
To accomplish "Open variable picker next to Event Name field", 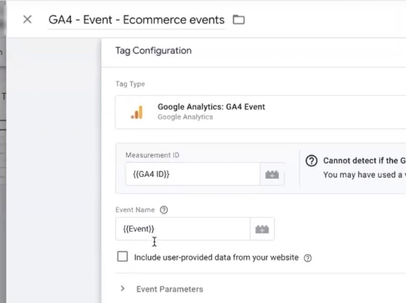I will coord(262,229).
